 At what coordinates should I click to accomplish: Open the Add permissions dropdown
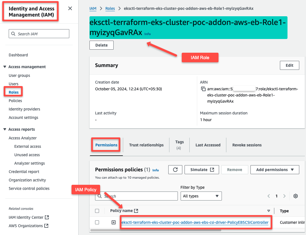tap(275, 169)
